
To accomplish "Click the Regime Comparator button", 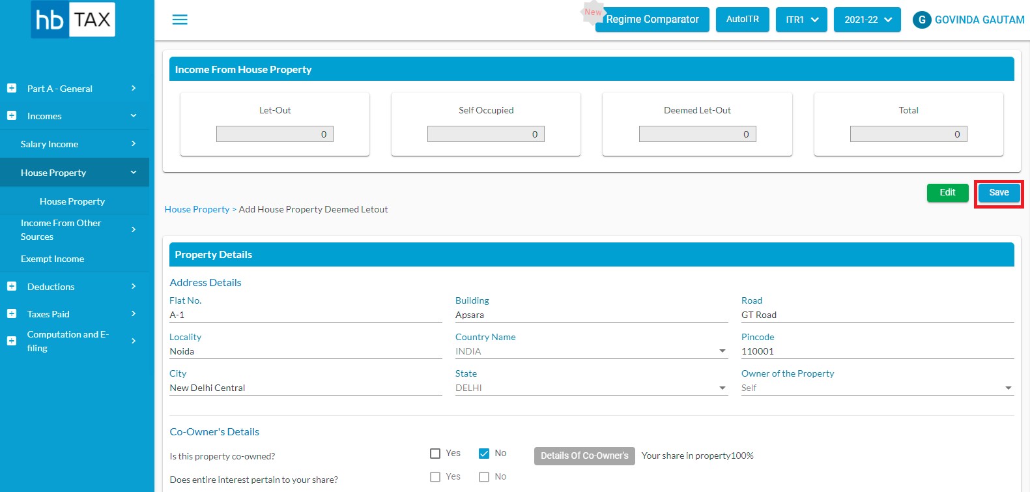I will click(x=652, y=20).
